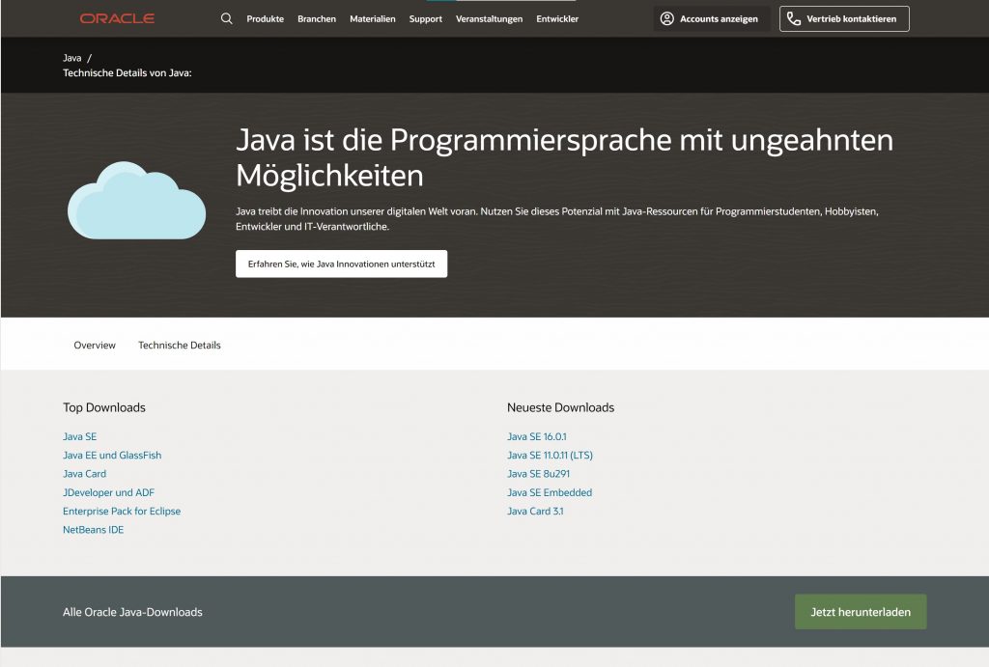Open Java SE Embedded link
Viewport: 989px width, 667px height.
550,492
